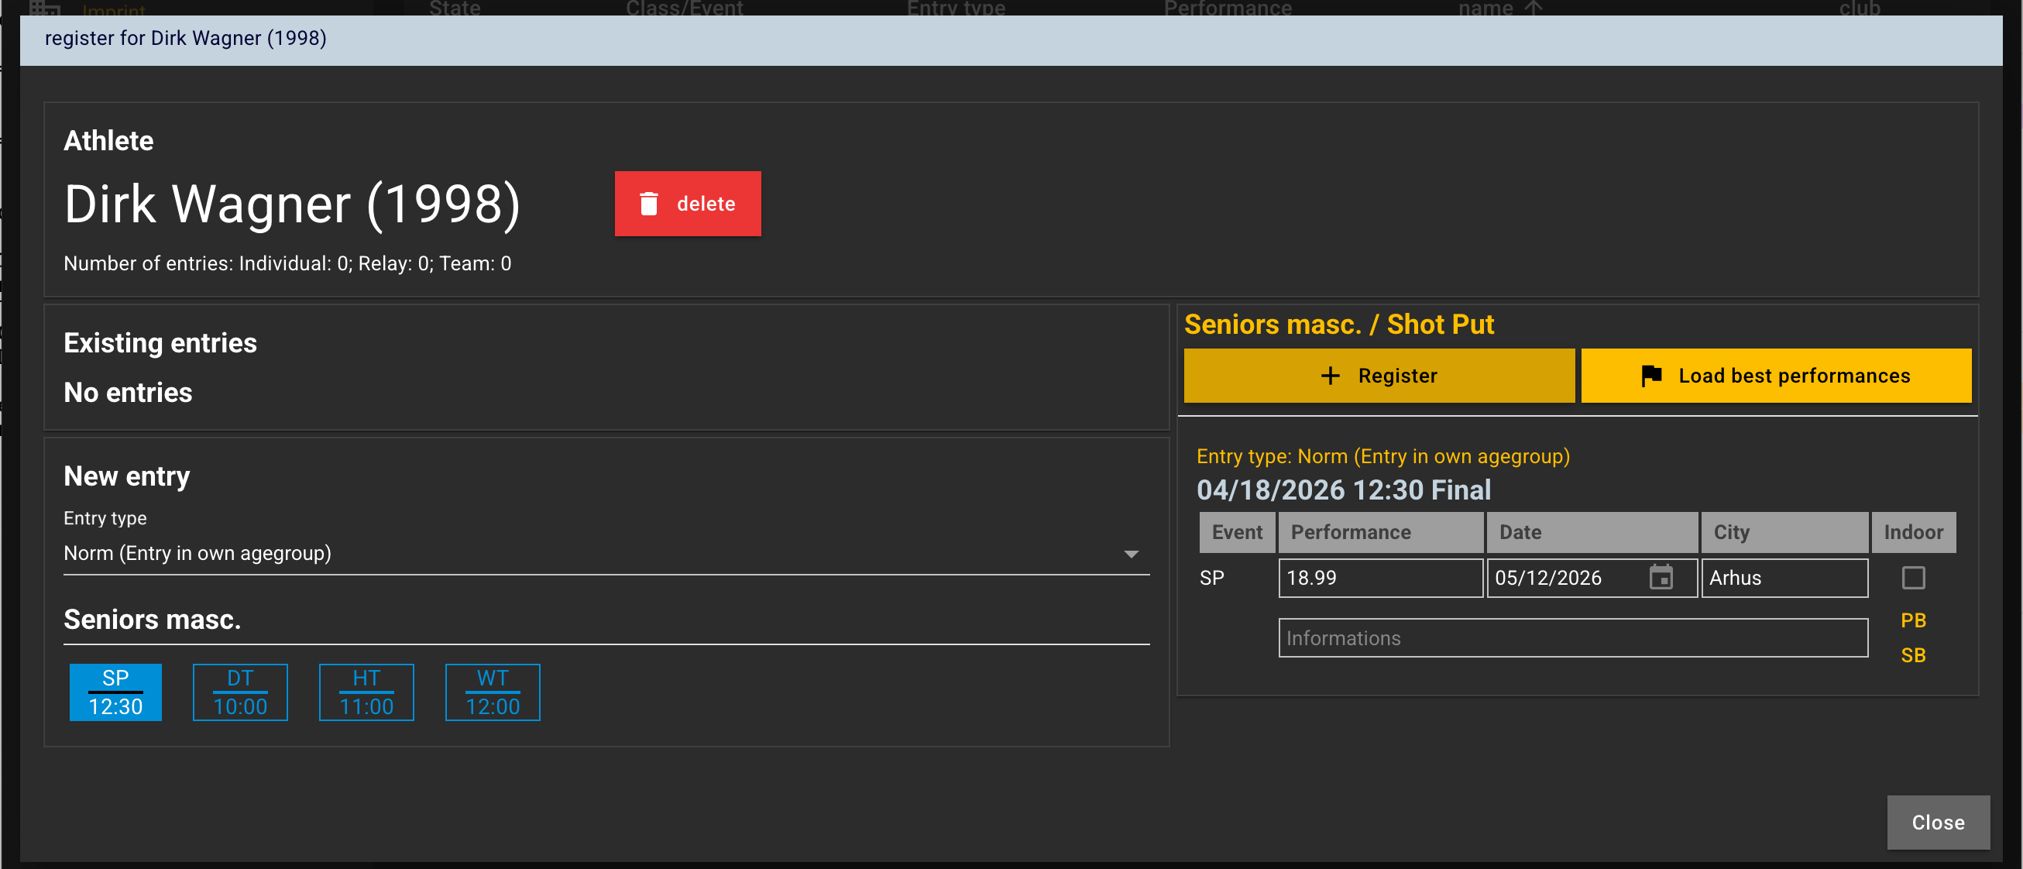Image resolution: width=2023 pixels, height=869 pixels.
Task: Click the plus icon on Register
Action: 1330,376
